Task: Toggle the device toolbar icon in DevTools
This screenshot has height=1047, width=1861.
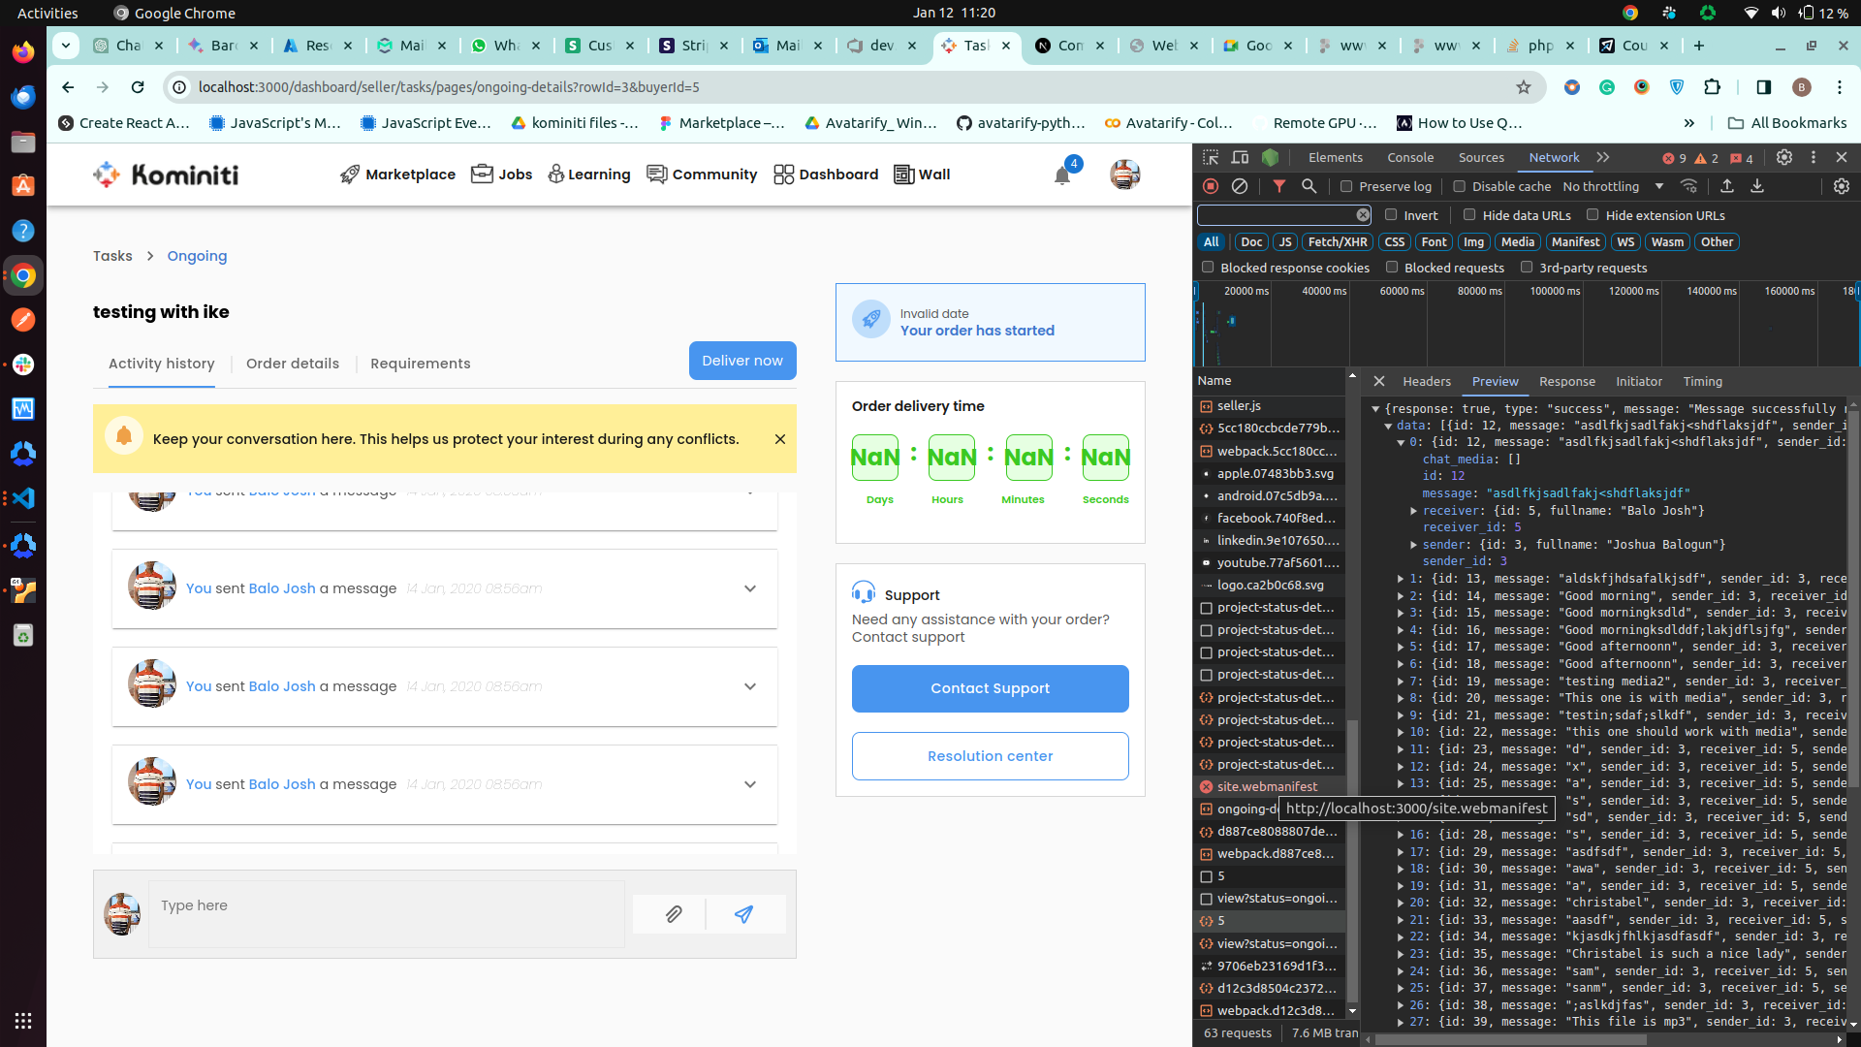Action: click(x=1240, y=157)
